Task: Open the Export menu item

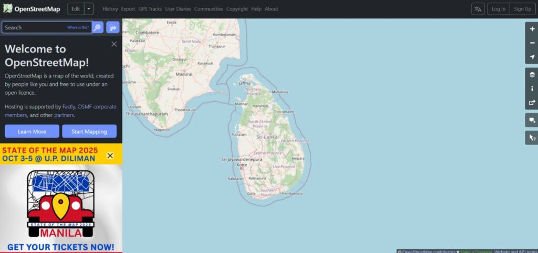Action: tap(128, 9)
